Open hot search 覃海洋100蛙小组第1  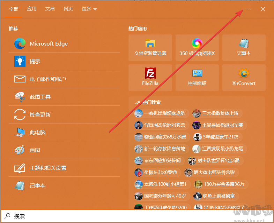coord(162,184)
